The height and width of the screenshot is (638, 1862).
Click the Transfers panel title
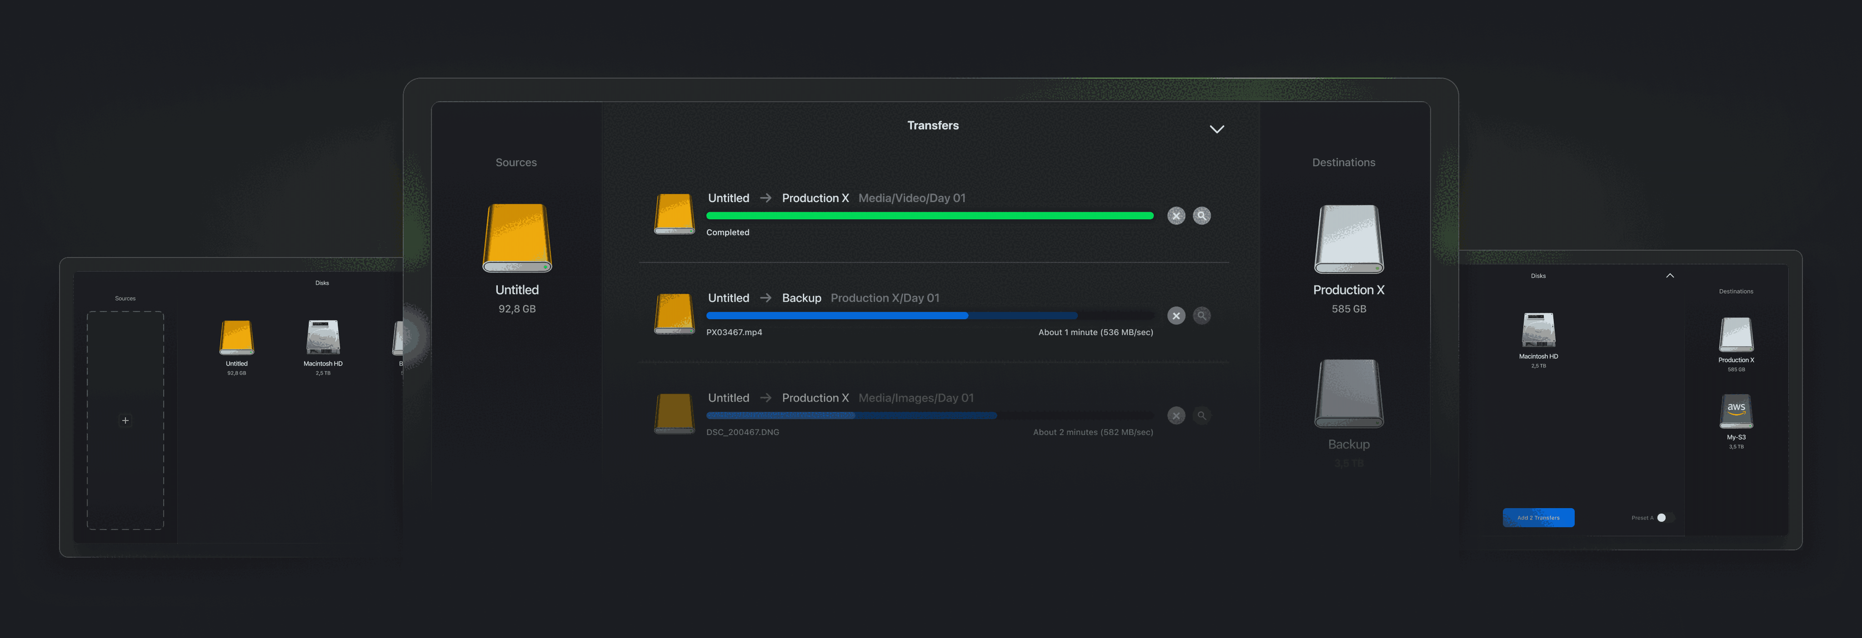click(932, 126)
